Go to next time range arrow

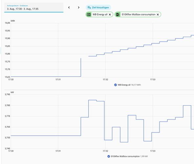(x=78, y=8)
